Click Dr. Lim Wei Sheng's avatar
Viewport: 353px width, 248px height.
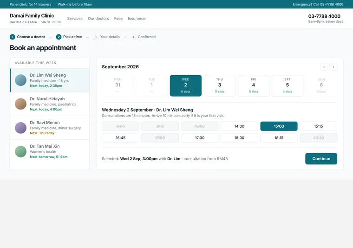pyautogui.click(x=21, y=80)
